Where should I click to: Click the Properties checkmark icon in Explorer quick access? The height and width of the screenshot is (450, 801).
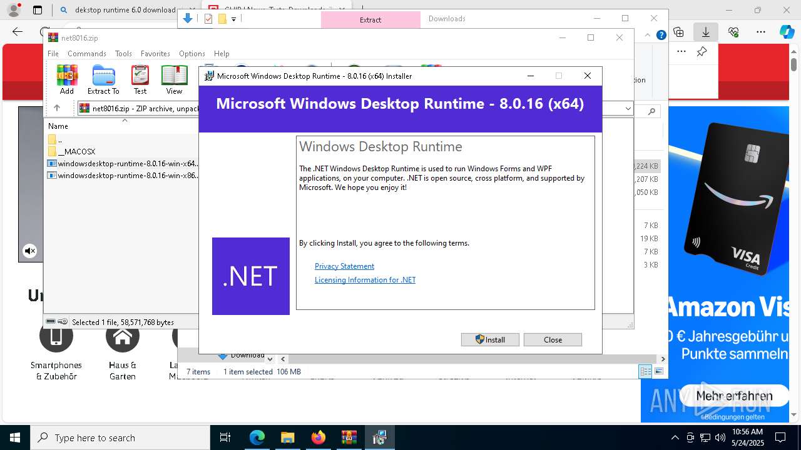pyautogui.click(x=208, y=19)
